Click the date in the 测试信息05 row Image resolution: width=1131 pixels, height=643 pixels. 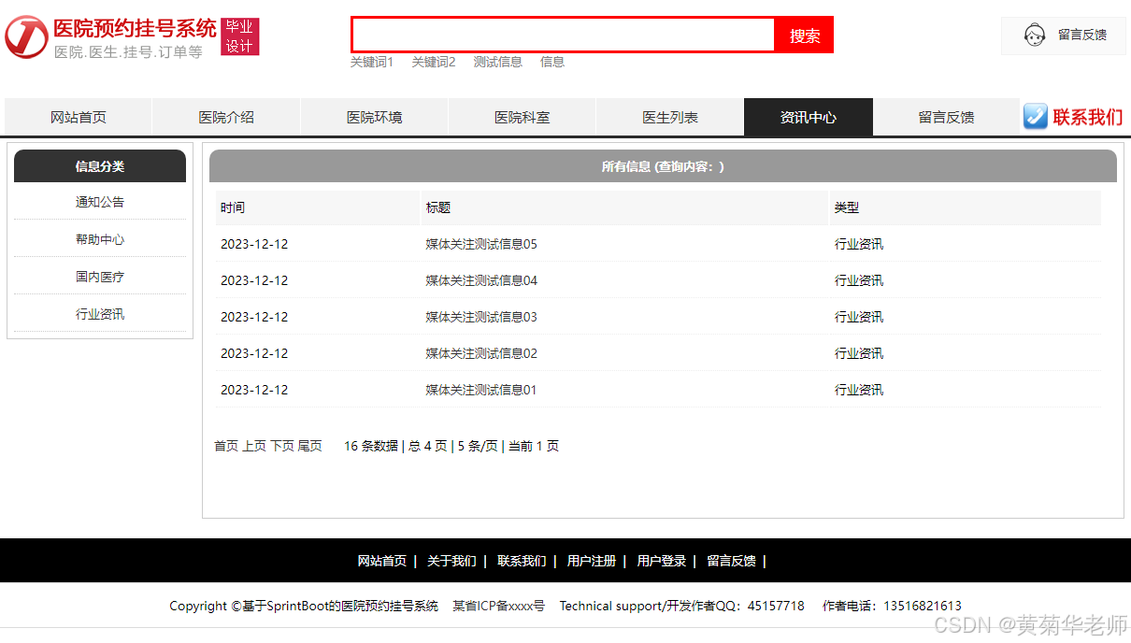(x=254, y=244)
